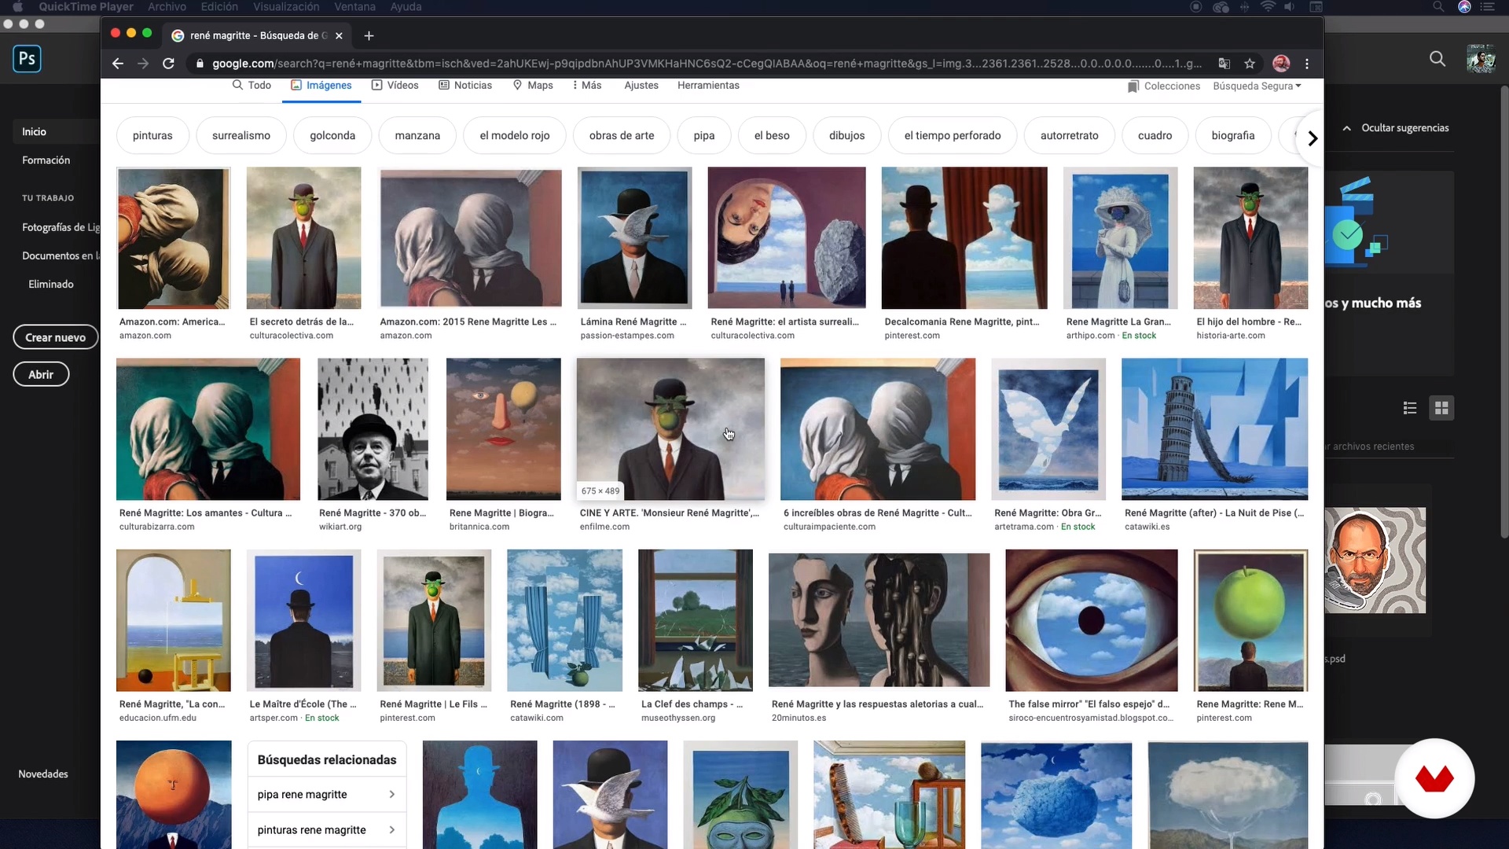Viewport: 1509px width, 849px height.
Task: Switch Photoshop recents to grid view
Action: (x=1441, y=408)
